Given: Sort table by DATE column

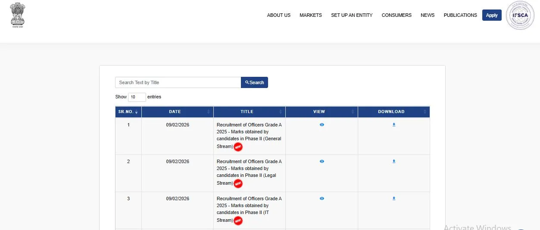Looking at the screenshot, I should [177, 112].
